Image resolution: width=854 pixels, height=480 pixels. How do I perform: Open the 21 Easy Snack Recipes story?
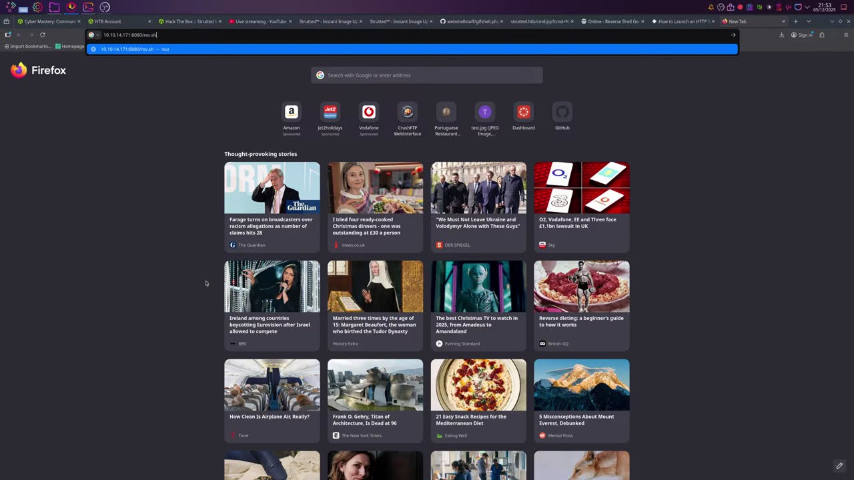pyautogui.click(x=478, y=401)
